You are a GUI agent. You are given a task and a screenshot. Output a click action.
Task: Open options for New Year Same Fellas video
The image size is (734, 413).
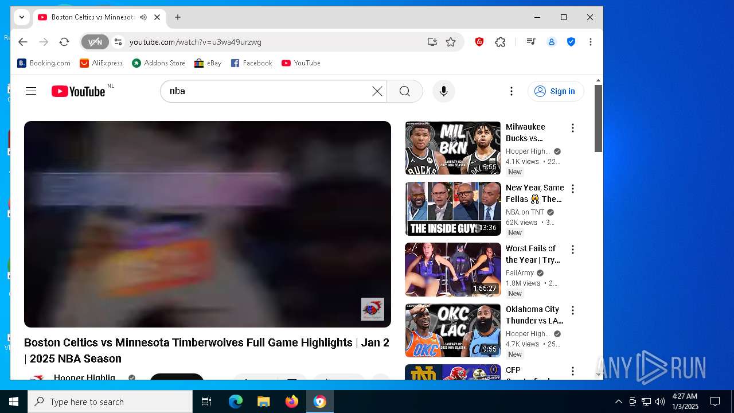pyautogui.click(x=572, y=189)
